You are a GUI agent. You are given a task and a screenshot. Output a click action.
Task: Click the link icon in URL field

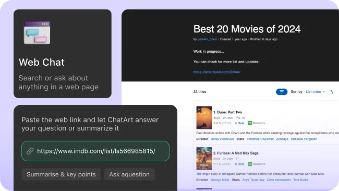click(30, 151)
